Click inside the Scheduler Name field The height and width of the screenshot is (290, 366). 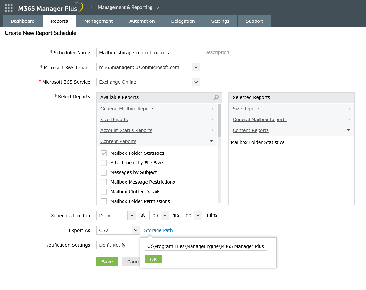(148, 52)
